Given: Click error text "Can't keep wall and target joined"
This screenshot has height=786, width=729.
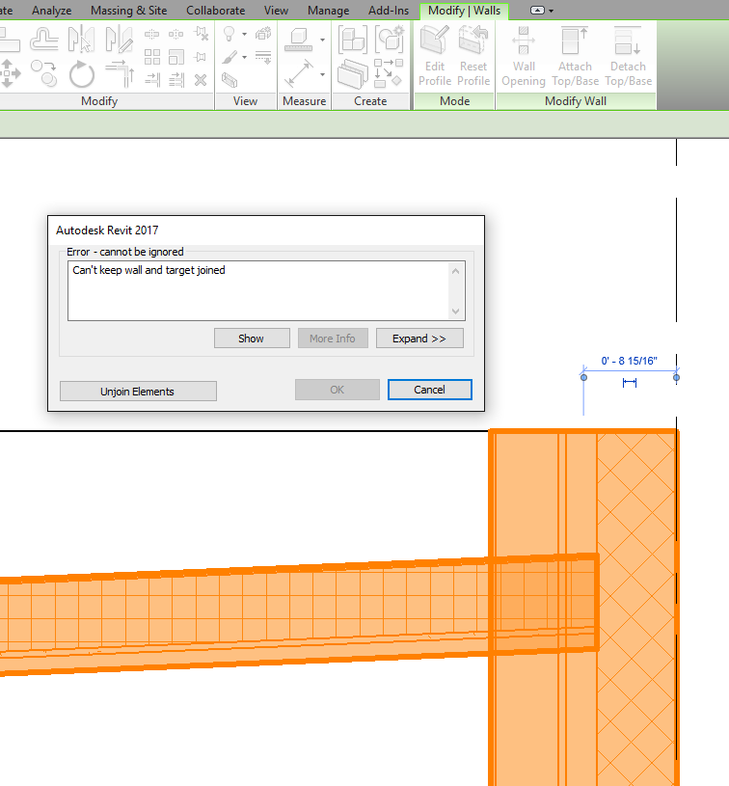Looking at the screenshot, I should click(x=148, y=270).
